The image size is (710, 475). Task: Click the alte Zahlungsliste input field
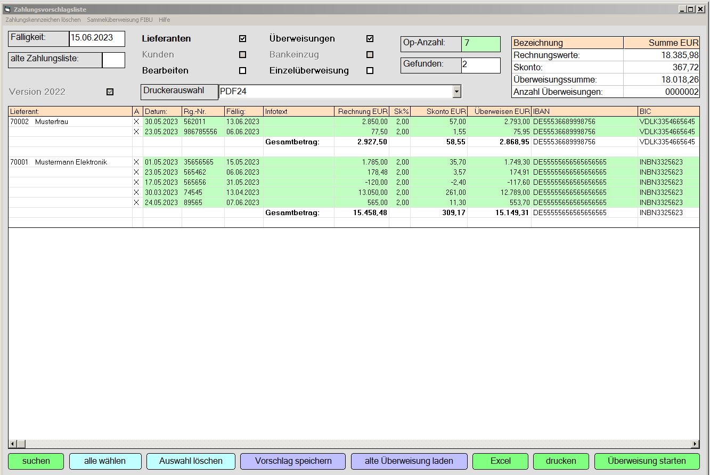click(x=113, y=60)
